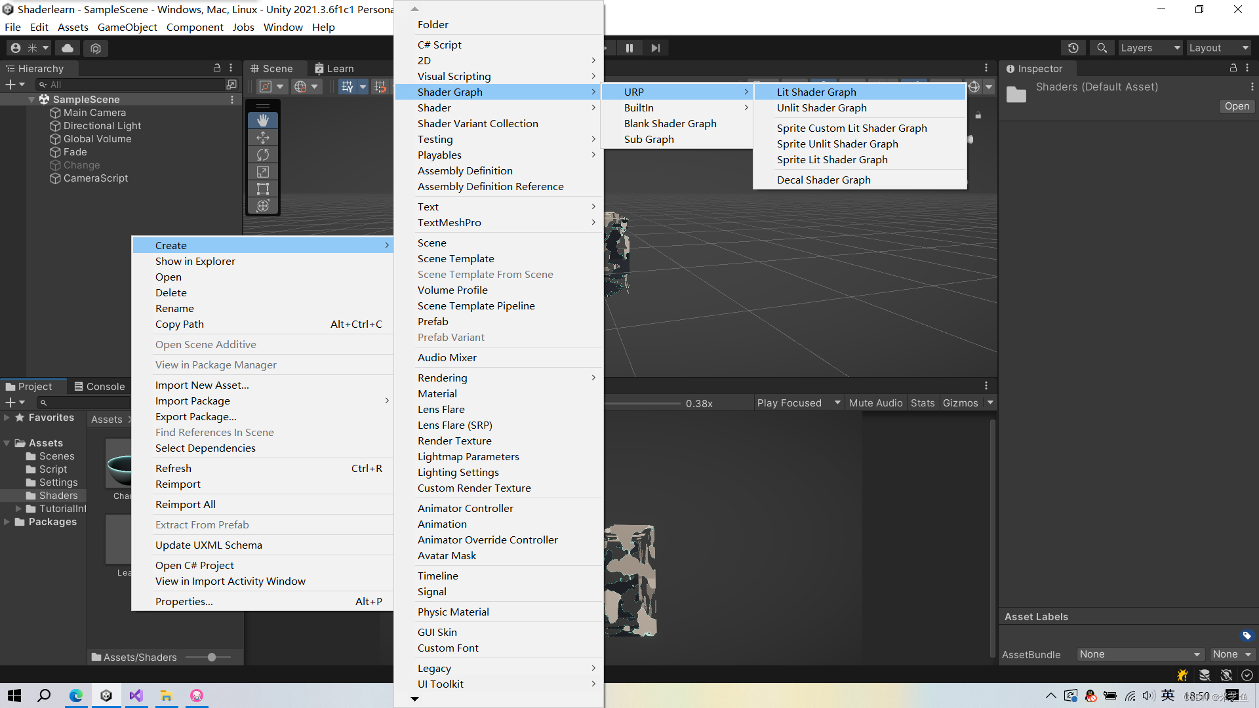The image size is (1259, 708).
Task: Toggle the Inspector lock icon
Action: pos(1233,68)
